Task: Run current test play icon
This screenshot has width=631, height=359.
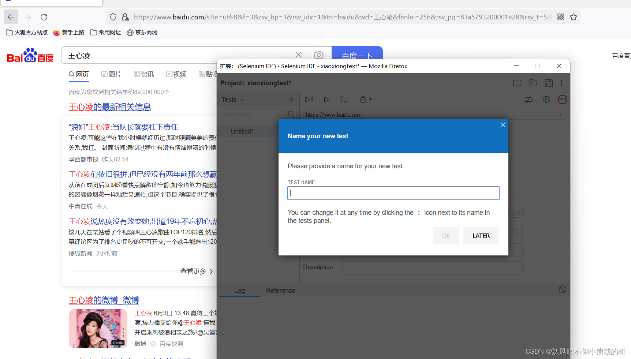Action: [x=326, y=100]
